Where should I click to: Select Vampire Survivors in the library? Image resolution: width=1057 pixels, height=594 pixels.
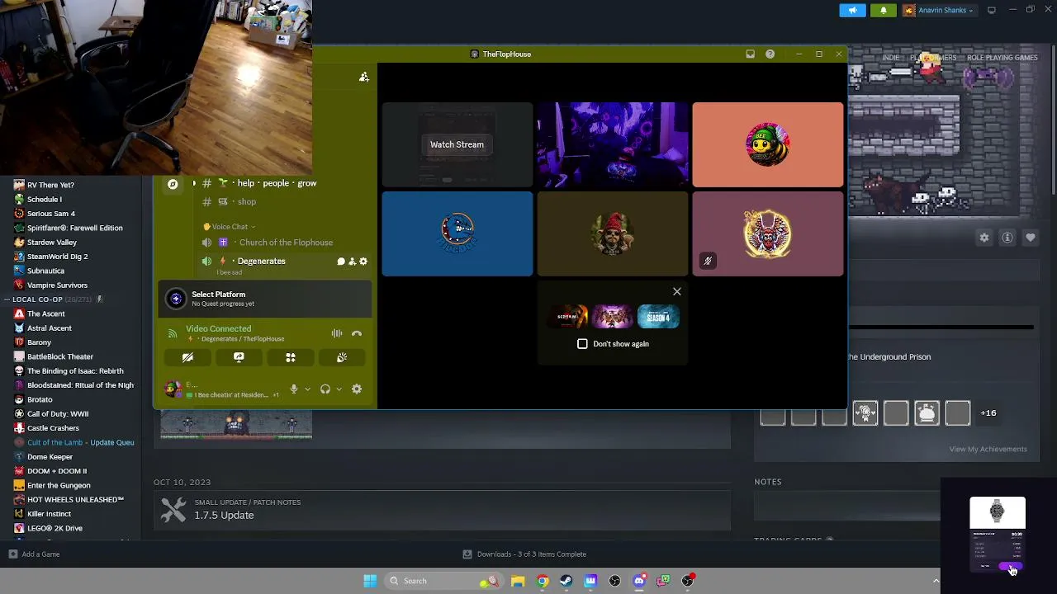57,285
